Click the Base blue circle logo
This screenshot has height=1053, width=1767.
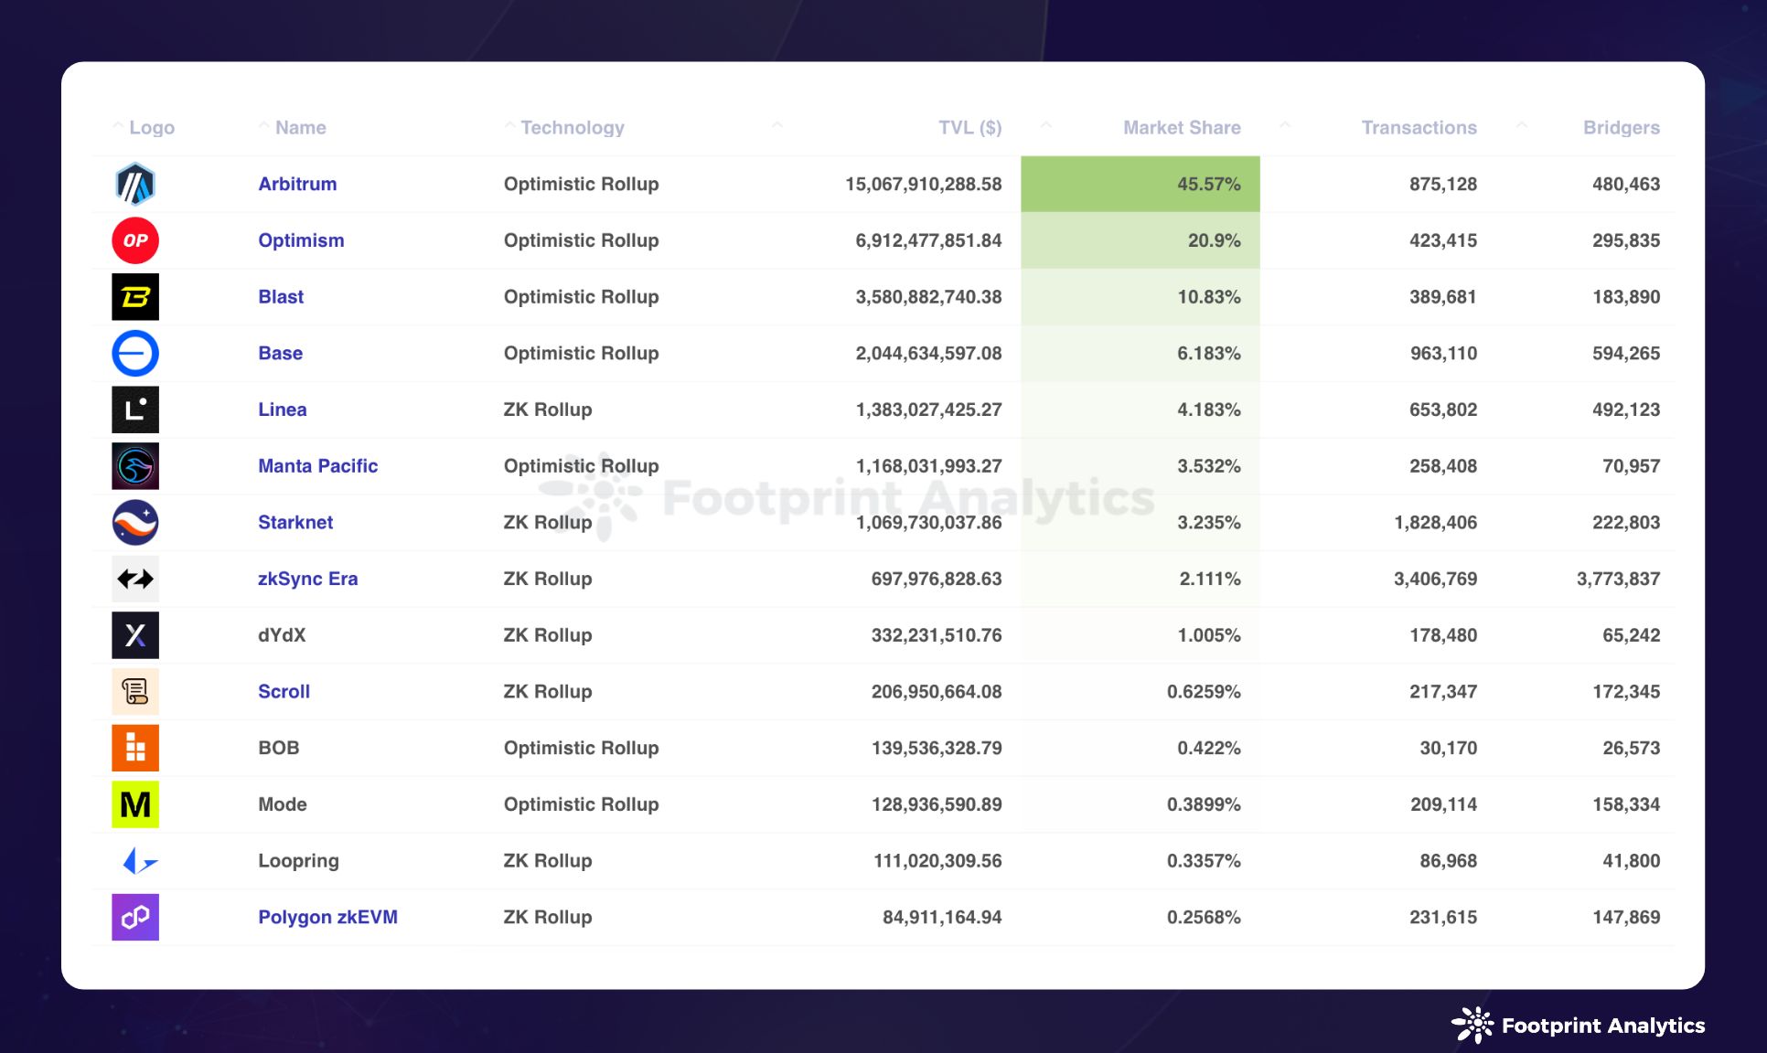coord(135,354)
